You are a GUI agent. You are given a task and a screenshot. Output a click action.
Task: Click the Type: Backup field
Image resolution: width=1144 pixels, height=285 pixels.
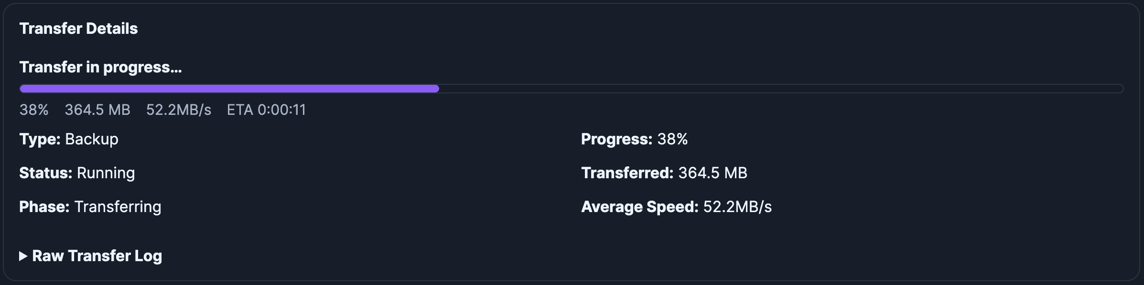point(68,139)
